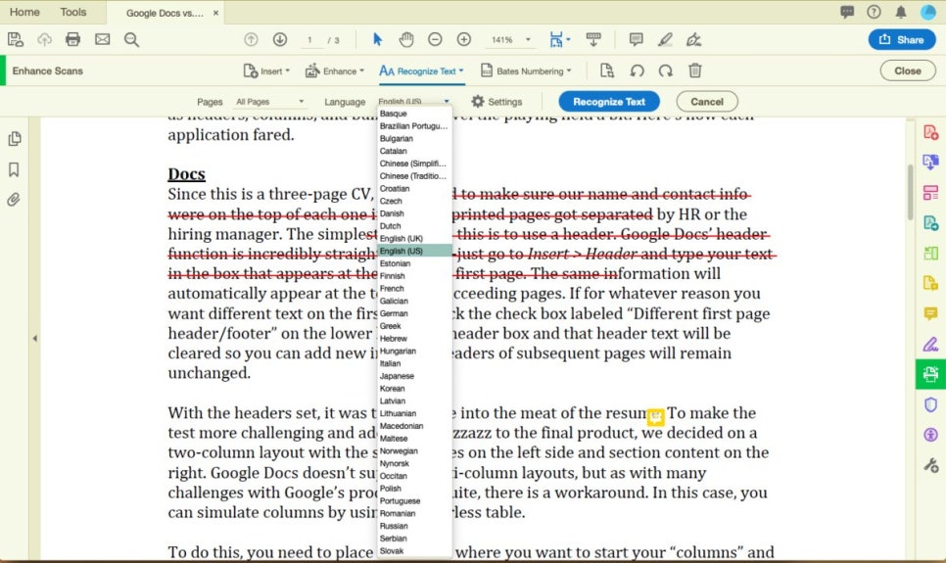Screen dimensions: 946x563
Task: Click the Cancel button
Action: pos(706,102)
